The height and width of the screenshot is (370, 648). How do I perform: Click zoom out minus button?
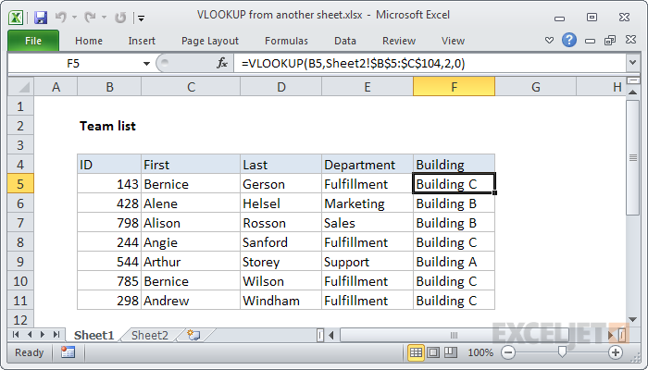click(506, 352)
